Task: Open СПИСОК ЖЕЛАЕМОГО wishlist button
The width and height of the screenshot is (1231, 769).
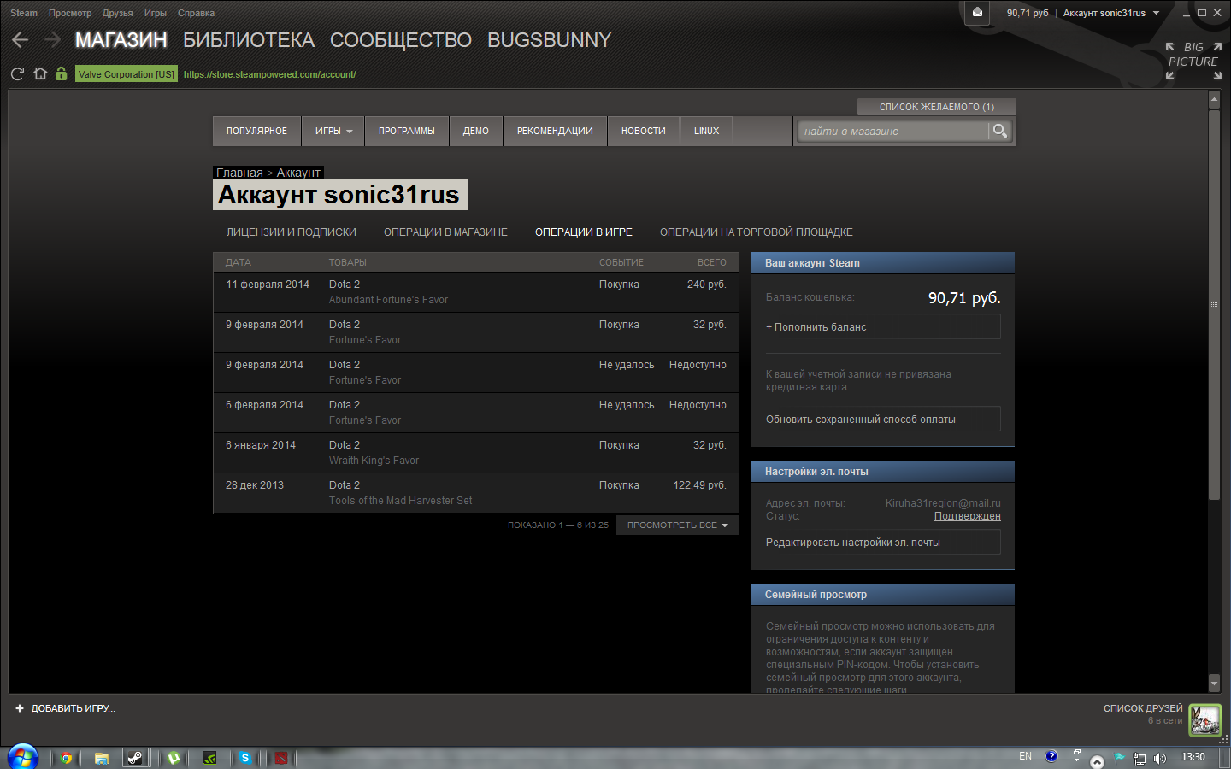Action: 937,107
